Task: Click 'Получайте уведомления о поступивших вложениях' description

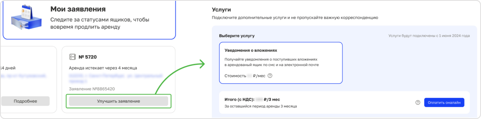Action: pos(271,62)
